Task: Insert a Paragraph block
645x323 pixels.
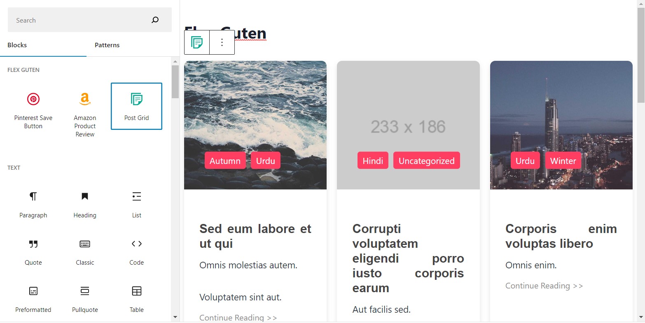Action: tap(33, 204)
